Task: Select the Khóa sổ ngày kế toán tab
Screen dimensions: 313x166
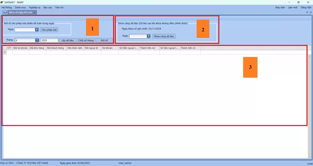Action: (x=20, y=12)
